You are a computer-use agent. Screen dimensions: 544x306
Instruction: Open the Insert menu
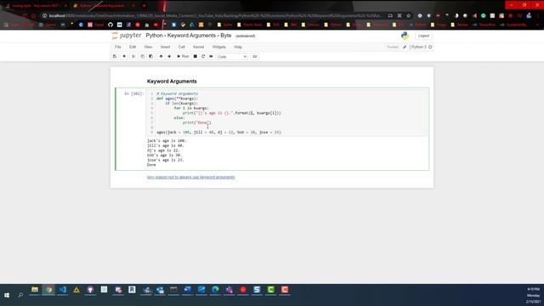[165, 47]
